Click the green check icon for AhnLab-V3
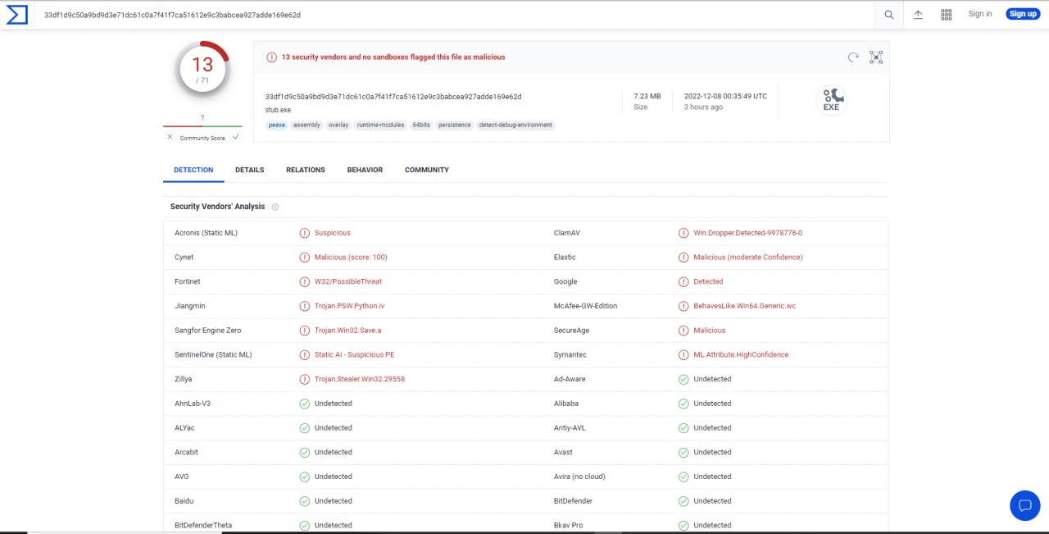This screenshot has width=1049, height=534. pyautogui.click(x=304, y=404)
